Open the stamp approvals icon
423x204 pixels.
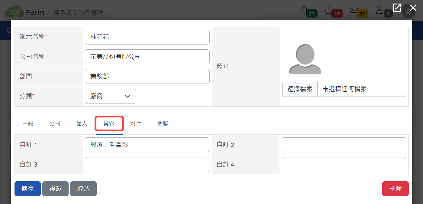[x=329, y=10]
